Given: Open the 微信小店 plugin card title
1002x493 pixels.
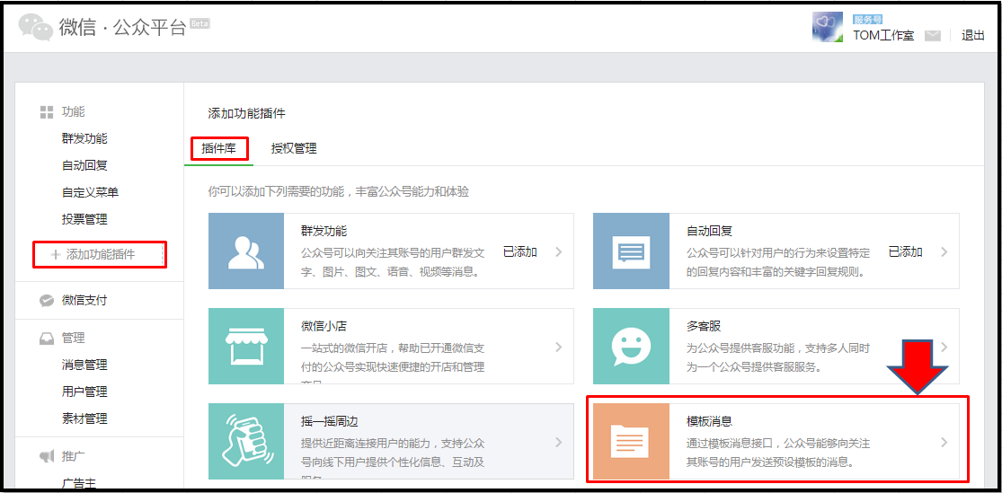Looking at the screenshot, I should tap(324, 326).
